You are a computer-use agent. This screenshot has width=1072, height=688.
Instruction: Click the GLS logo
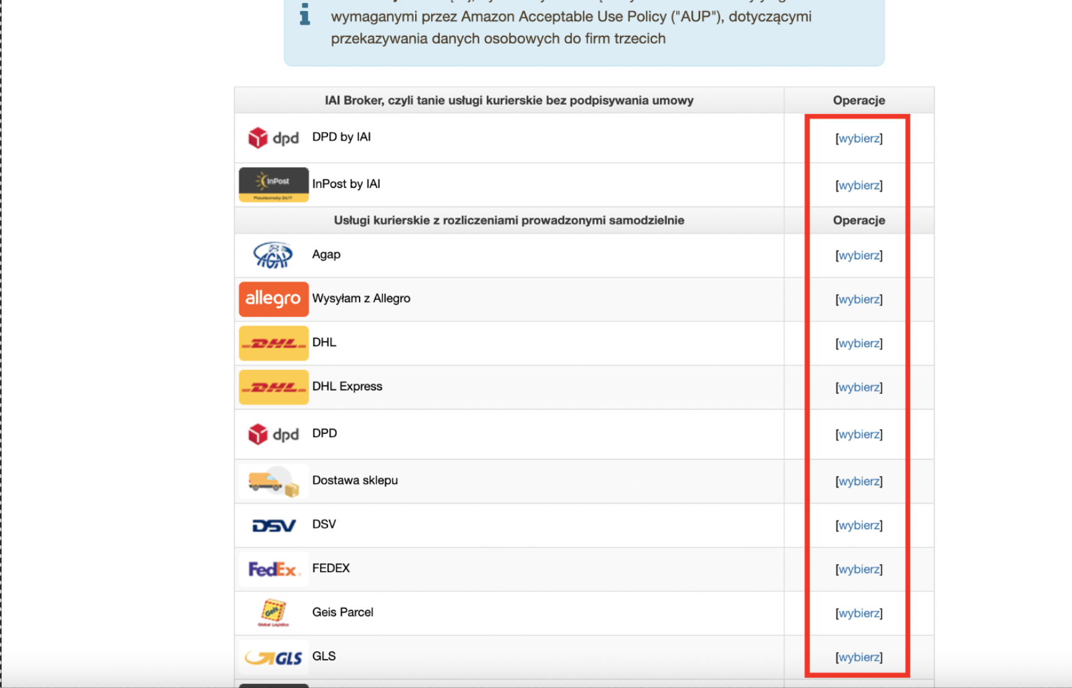point(274,657)
